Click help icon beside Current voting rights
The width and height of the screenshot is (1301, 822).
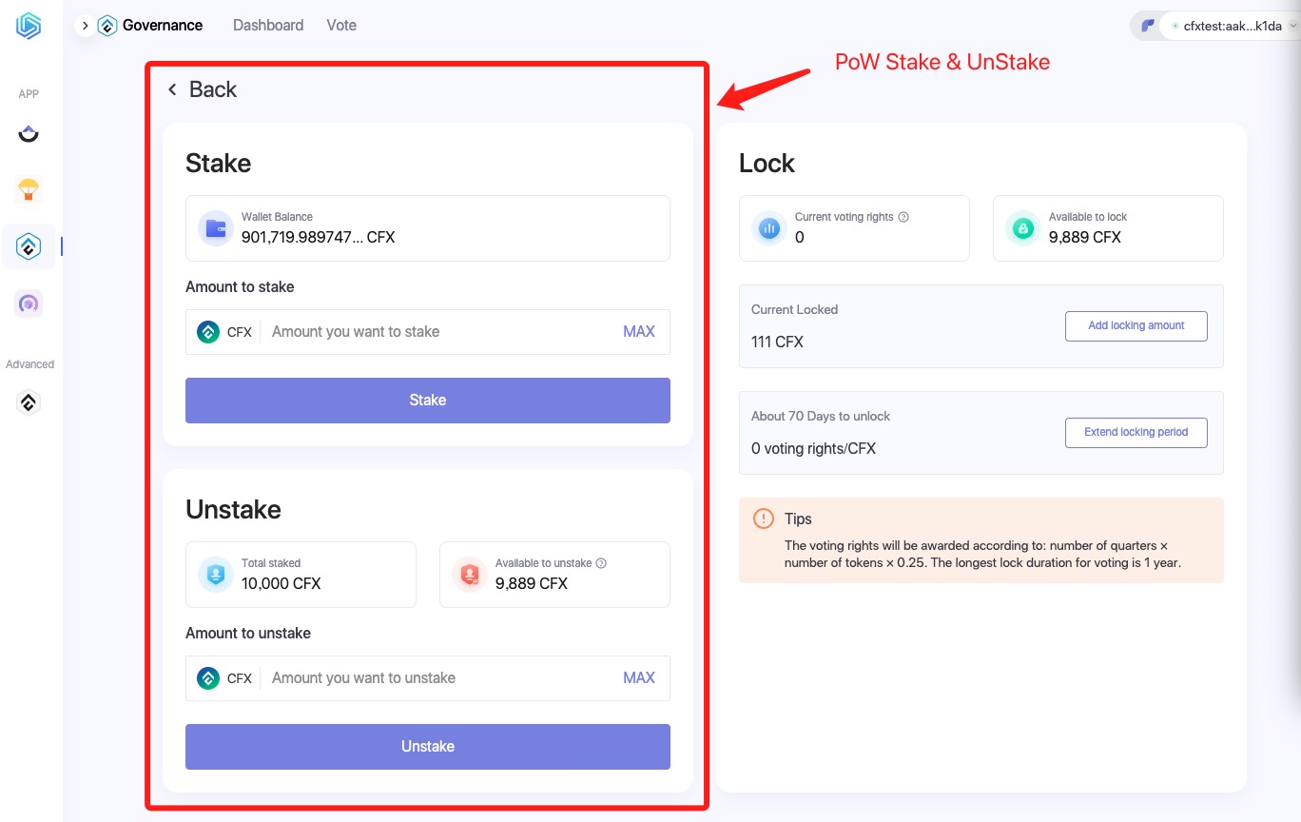903,217
